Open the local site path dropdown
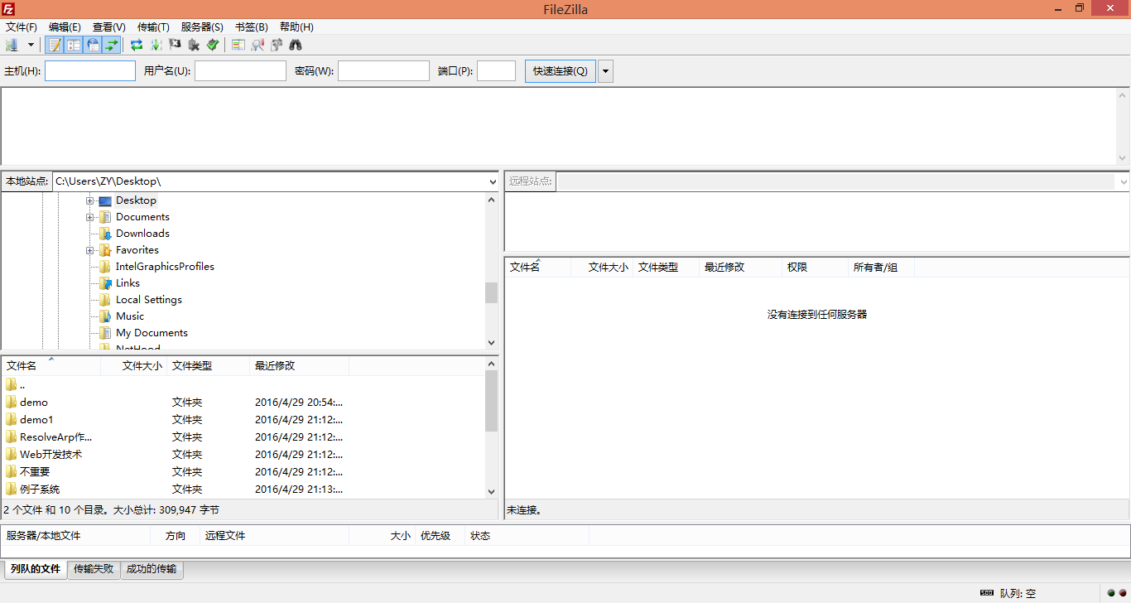 (x=493, y=181)
